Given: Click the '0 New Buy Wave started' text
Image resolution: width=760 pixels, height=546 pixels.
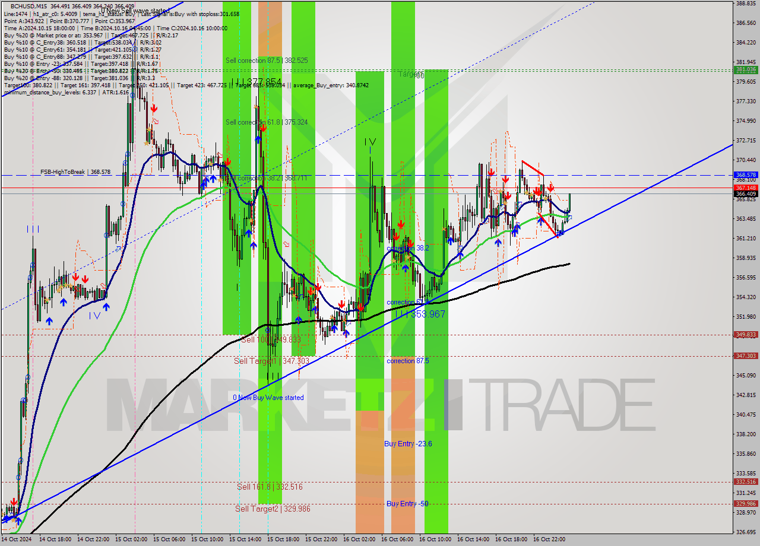Looking at the screenshot, I should [x=268, y=398].
